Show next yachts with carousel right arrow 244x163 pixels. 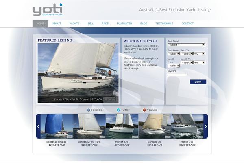tap(206, 126)
